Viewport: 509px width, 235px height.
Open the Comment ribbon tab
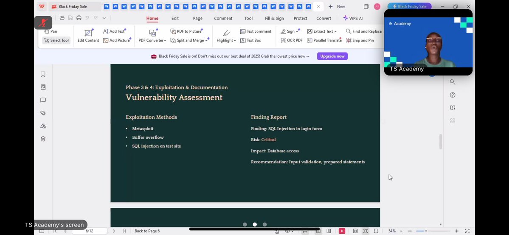click(x=223, y=19)
